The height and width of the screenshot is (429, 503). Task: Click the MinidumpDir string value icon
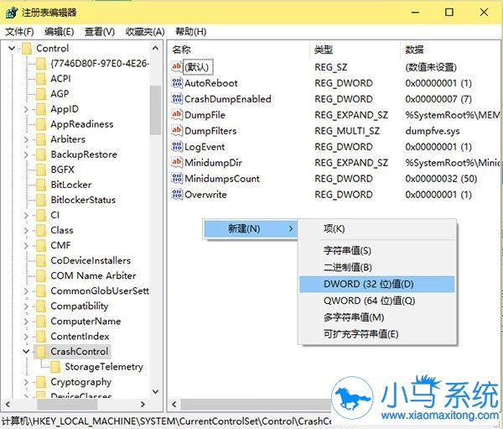(177, 162)
